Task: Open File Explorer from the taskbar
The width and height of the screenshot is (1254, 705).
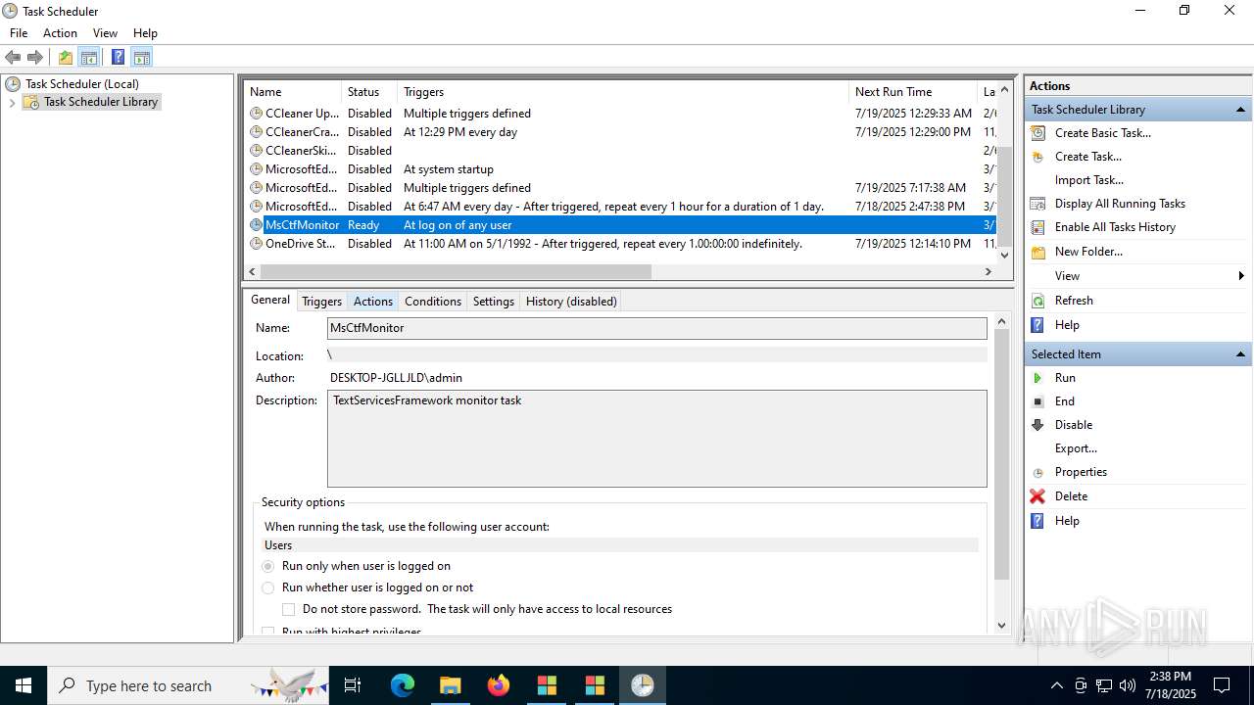Action: click(450, 685)
